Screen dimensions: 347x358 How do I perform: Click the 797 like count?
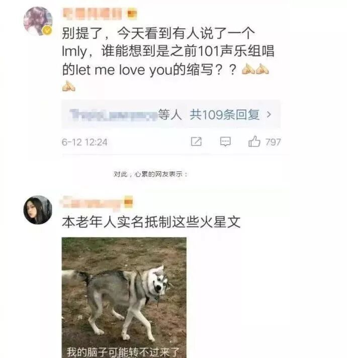273,142
